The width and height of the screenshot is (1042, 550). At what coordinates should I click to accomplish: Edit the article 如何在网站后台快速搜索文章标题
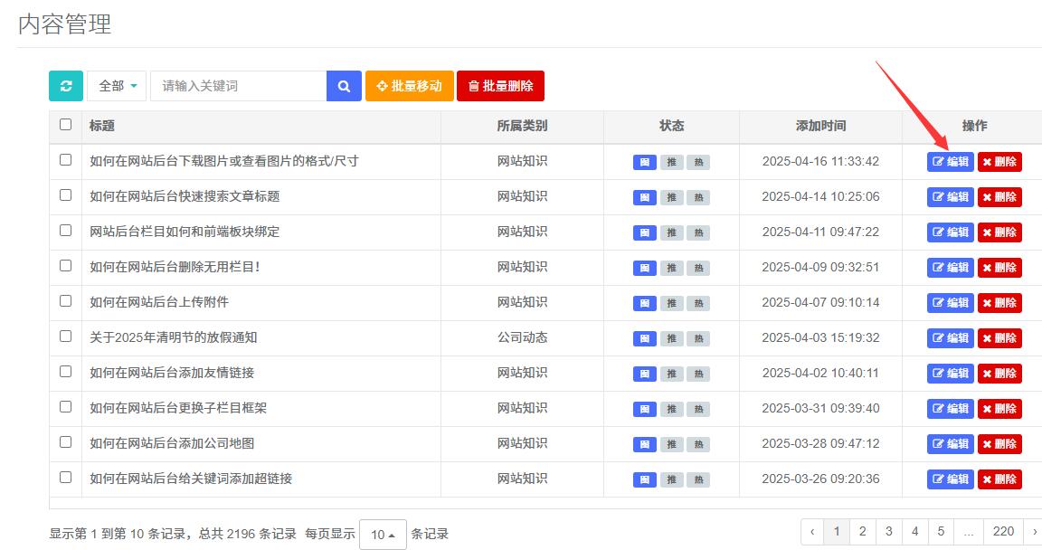click(950, 197)
